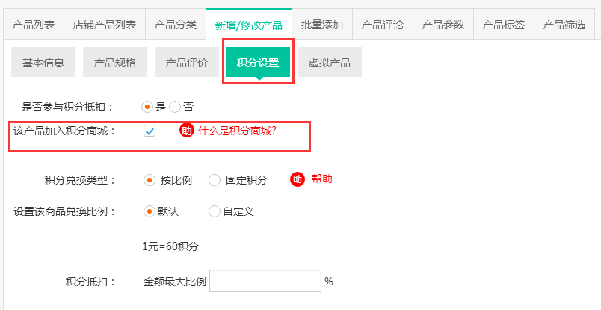
Task: Select 自定义 exchange ratio option
Action: click(215, 211)
